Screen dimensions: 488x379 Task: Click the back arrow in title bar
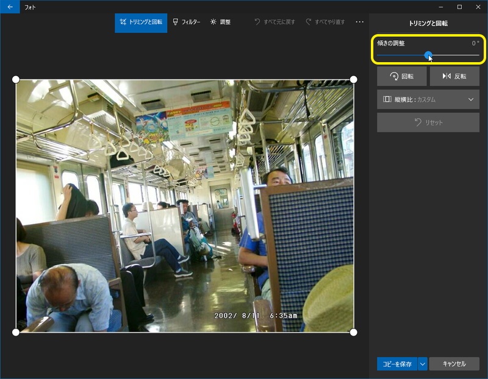click(10, 7)
